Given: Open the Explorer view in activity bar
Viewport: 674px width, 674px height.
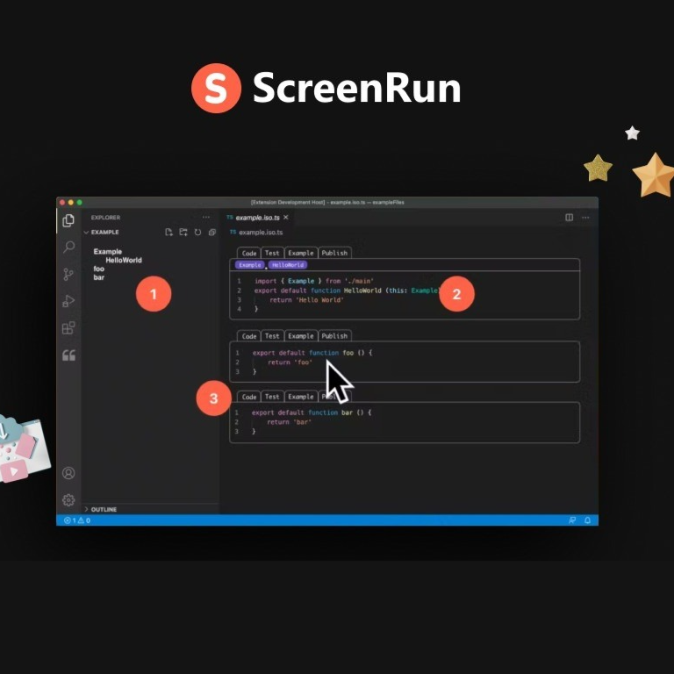Looking at the screenshot, I should (68, 220).
